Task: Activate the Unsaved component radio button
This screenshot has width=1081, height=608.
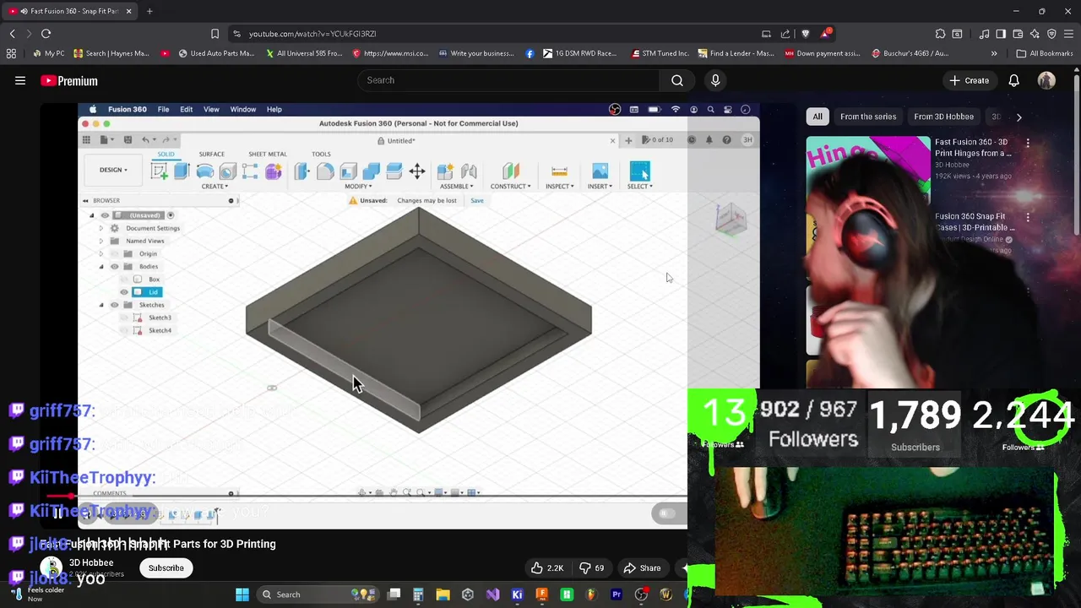Action: (x=170, y=215)
